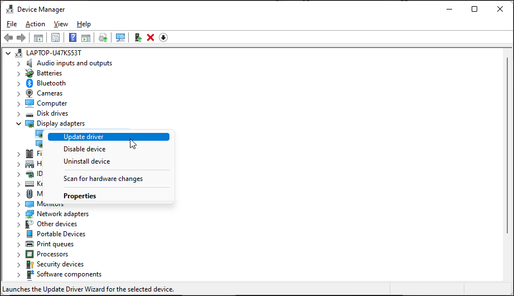Open the View menu
Screen dimensions: 514x296
click(x=61, y=24)
